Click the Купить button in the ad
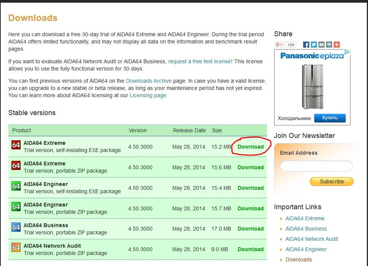Image resolution: width=368 pixels, height=266 pixels. pos(330,118)
